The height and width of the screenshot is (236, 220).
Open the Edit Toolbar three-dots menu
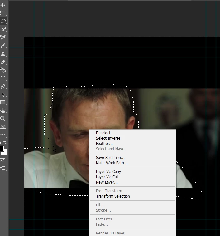click(x=3, y=135)
